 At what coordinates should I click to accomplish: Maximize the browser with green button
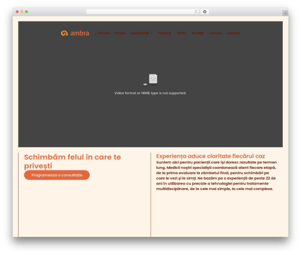coord(26,11)
